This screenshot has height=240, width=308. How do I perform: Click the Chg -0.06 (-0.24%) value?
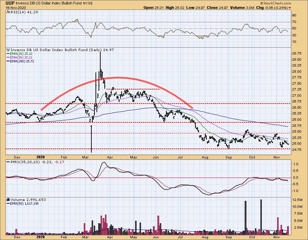(272, 8)
